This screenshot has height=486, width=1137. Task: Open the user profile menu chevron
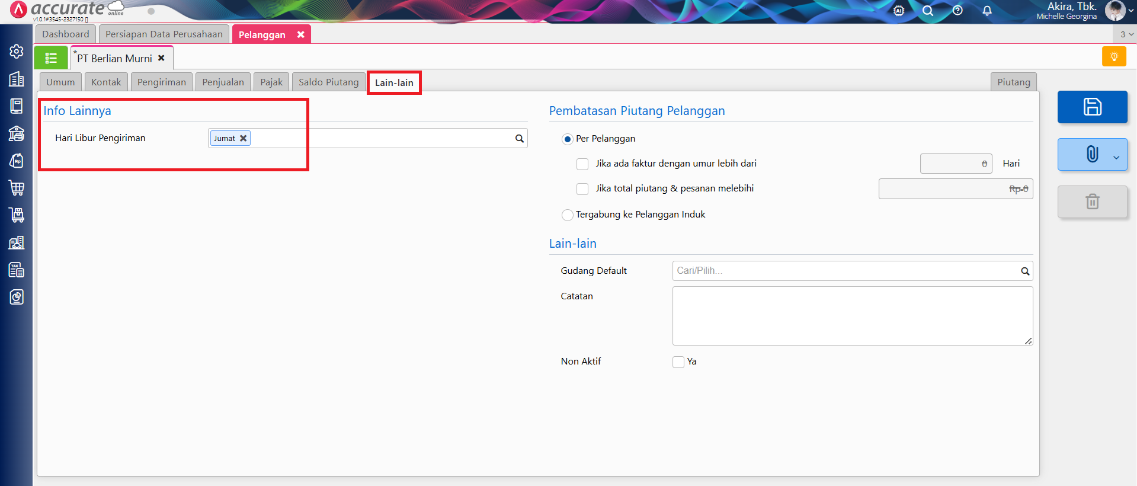(1130, 11)
